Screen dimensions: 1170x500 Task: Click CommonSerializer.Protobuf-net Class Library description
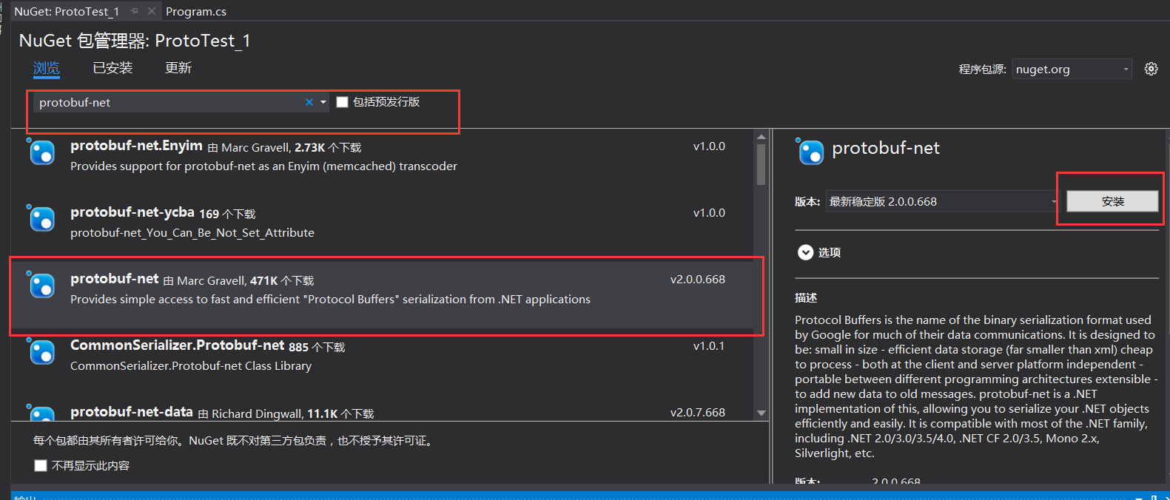coord(191,366)
